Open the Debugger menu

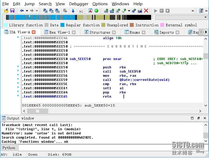(x=79, y=4)
